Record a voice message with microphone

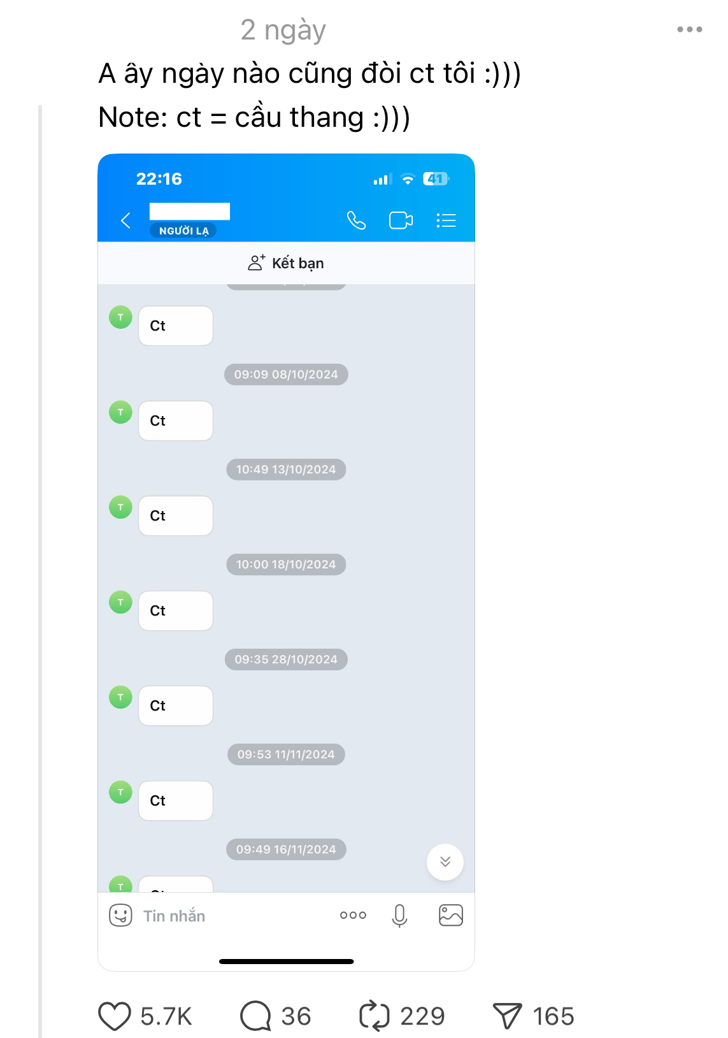coord(399,916)
